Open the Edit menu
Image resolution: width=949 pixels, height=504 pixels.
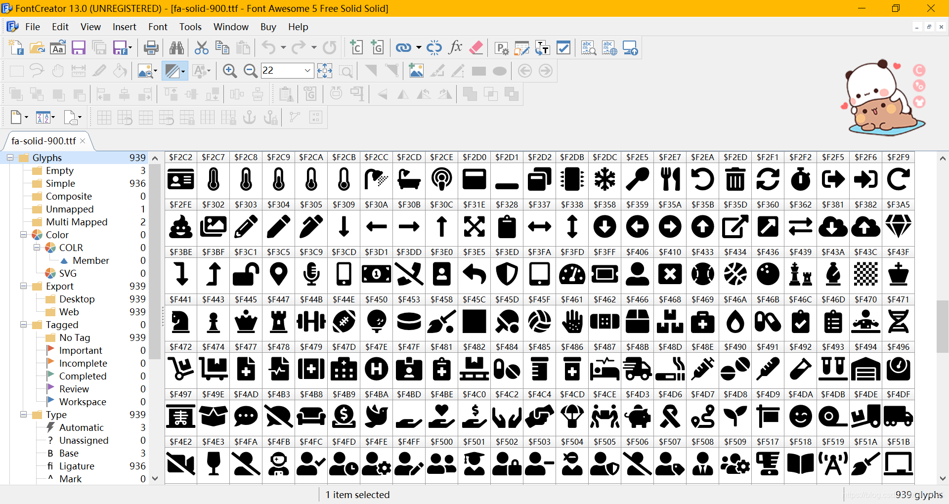pyautogui.click(x=60, y=27)
